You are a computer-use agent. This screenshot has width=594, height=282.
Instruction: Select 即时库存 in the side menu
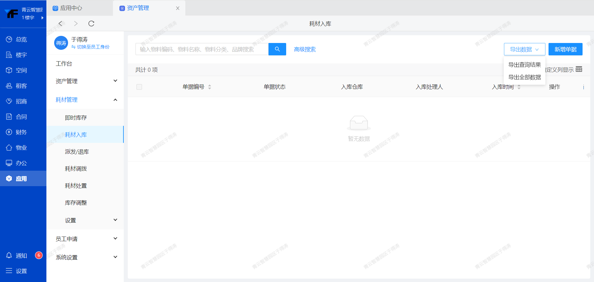click(76, 117)
